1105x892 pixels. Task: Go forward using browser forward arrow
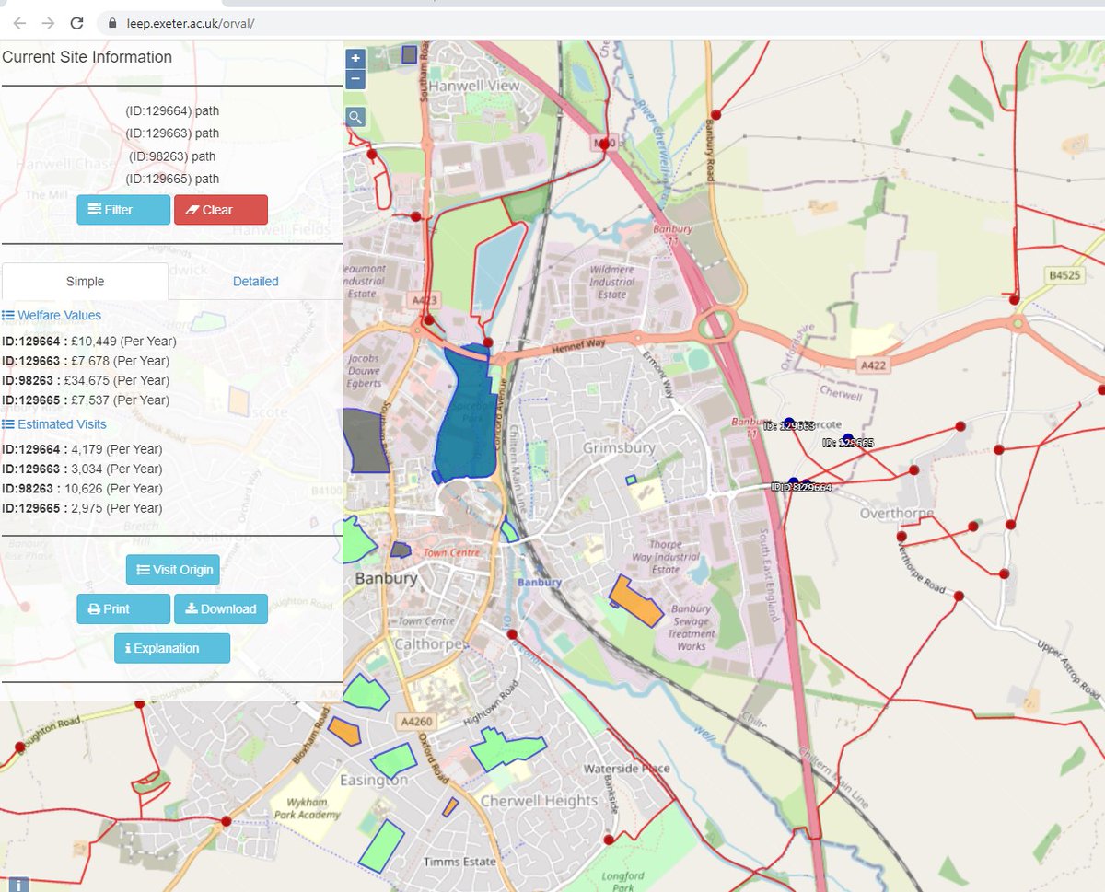coord(48,23)
